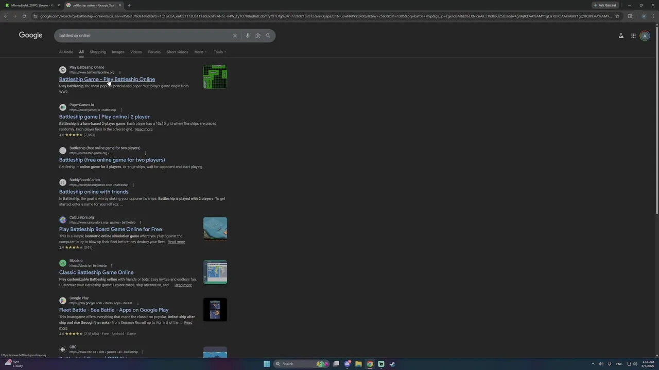Select the Images results tab

118,52
